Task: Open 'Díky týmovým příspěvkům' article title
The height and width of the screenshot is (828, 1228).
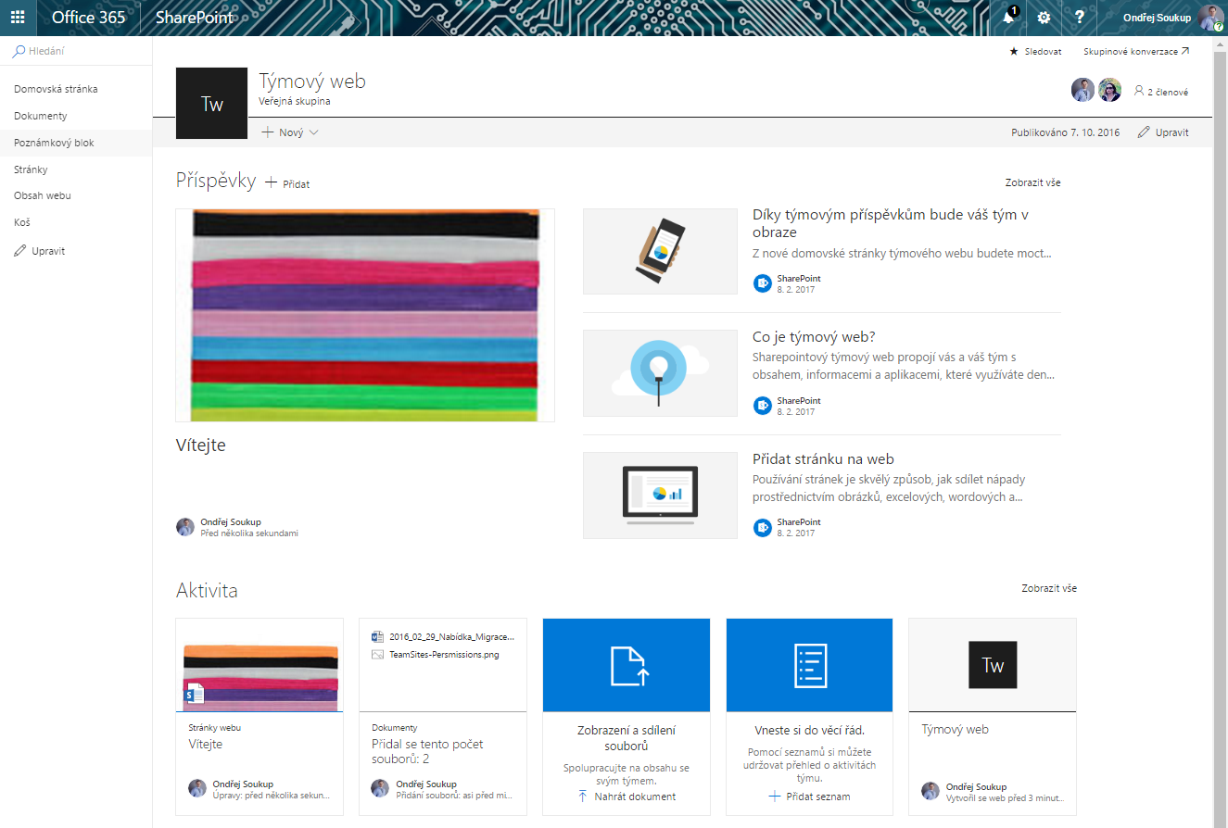Action: (x=891, y=223)
